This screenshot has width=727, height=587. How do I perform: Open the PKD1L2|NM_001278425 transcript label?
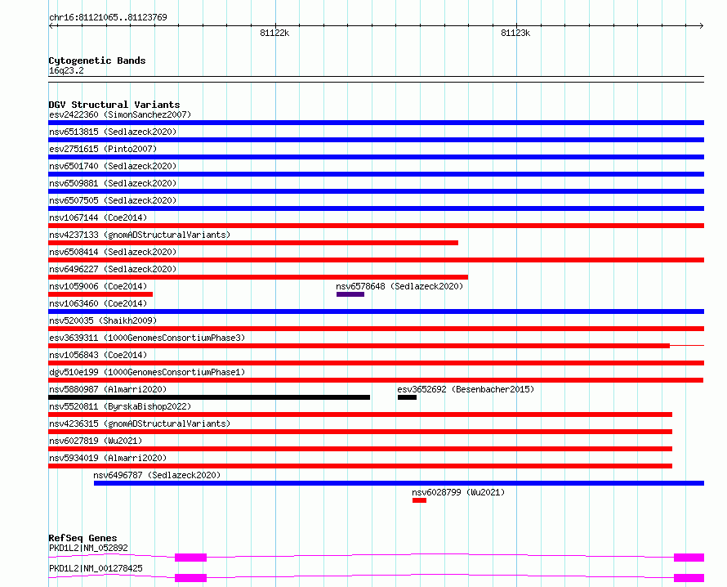(x=96, y=568)
